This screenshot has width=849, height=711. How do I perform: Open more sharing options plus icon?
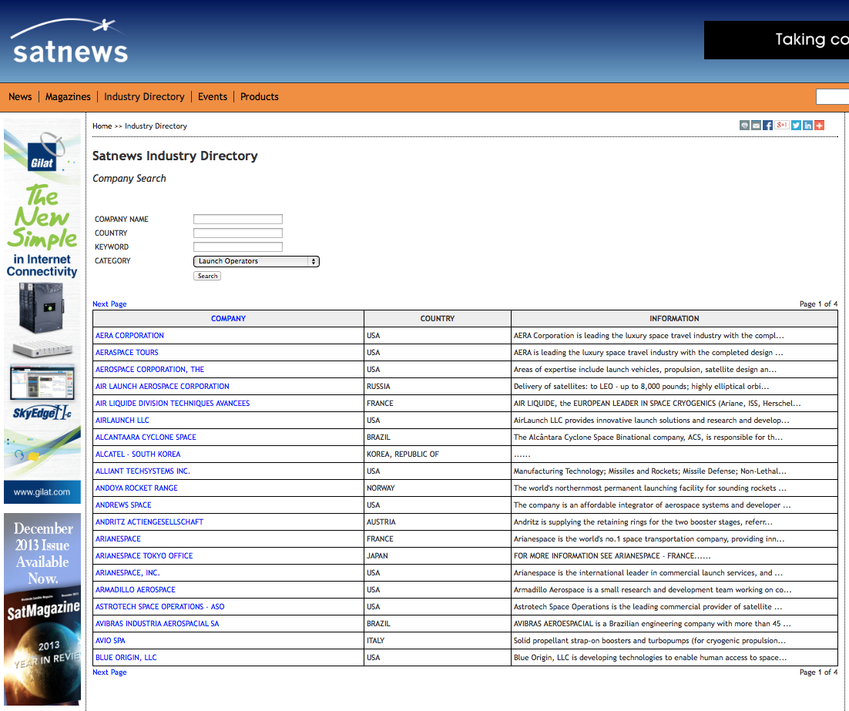[x=819, y=125]
